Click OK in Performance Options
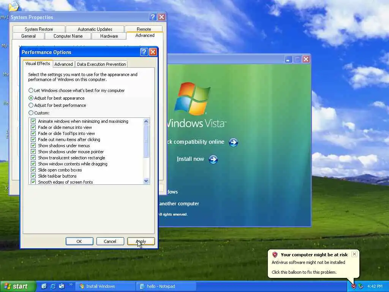Image resolution: width=389 pixels, height=292 pixels. tap(79, 241)
